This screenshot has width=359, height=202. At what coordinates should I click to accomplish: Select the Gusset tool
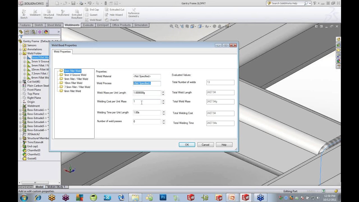pyautogui.click(x=91, y=15)
